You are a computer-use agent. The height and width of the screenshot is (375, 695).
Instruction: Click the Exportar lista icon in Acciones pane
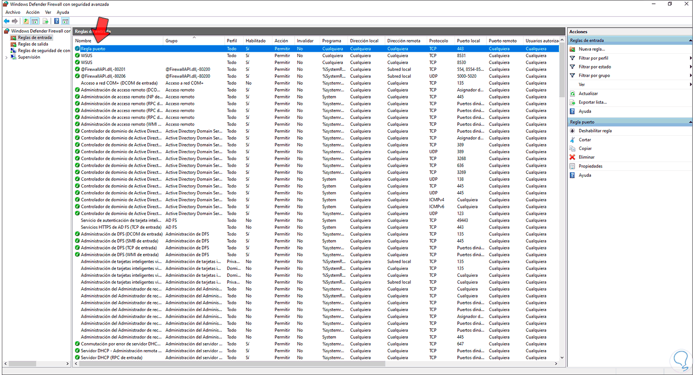[x=573, y=102]
